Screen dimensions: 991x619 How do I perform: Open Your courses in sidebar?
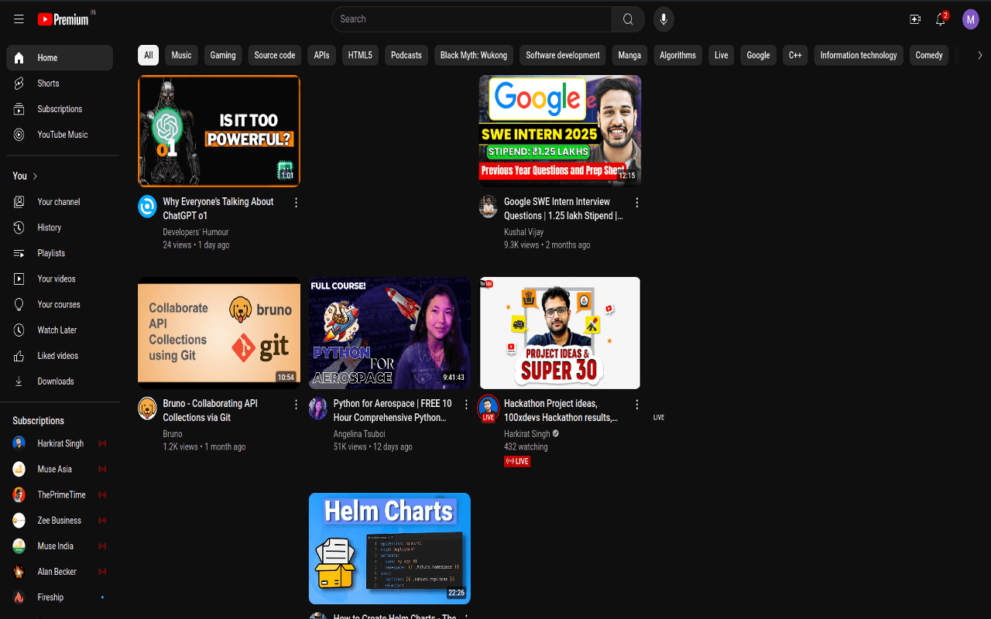pos(60,305)
